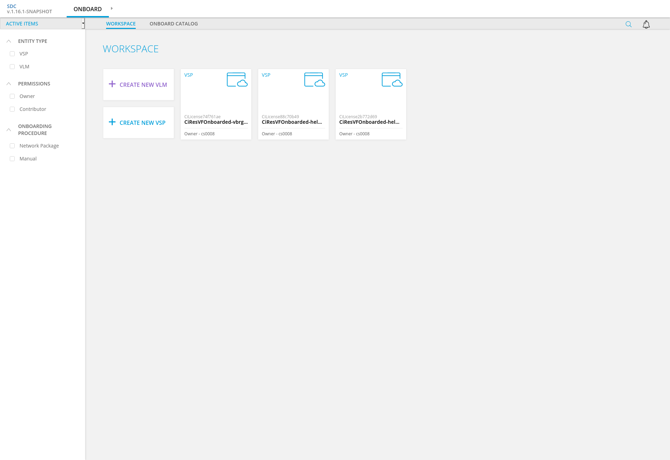Open the Active Items dropdown
This screenshot has height=460, width=670.
click(42, 24)
